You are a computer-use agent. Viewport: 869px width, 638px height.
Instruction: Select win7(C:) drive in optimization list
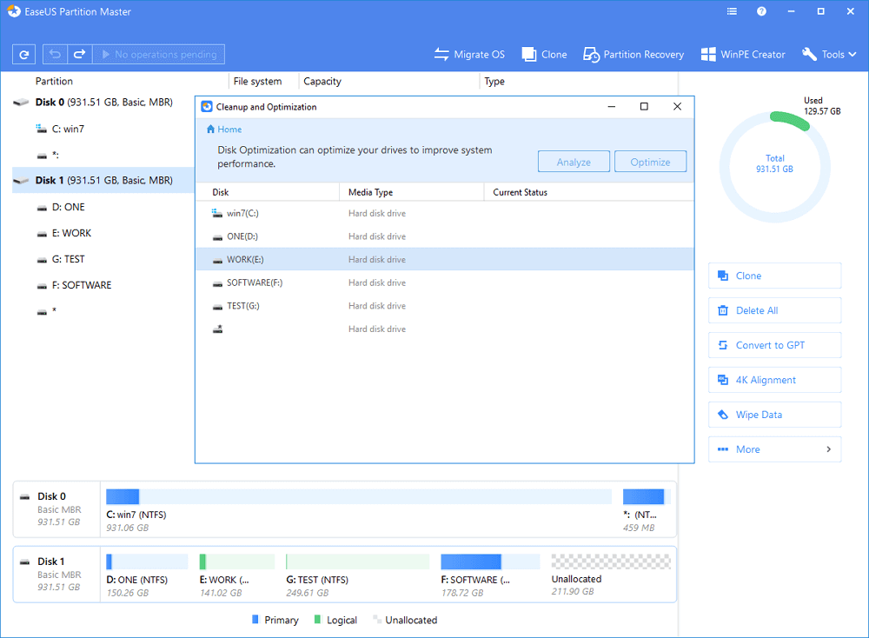[x=444, y=214]
